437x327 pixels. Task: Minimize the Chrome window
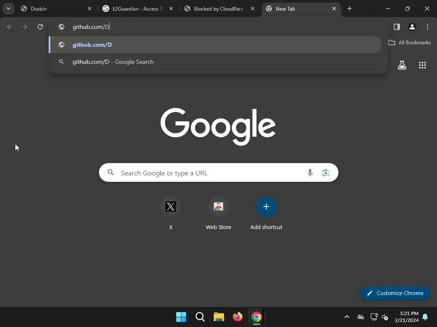coord(387,9)
